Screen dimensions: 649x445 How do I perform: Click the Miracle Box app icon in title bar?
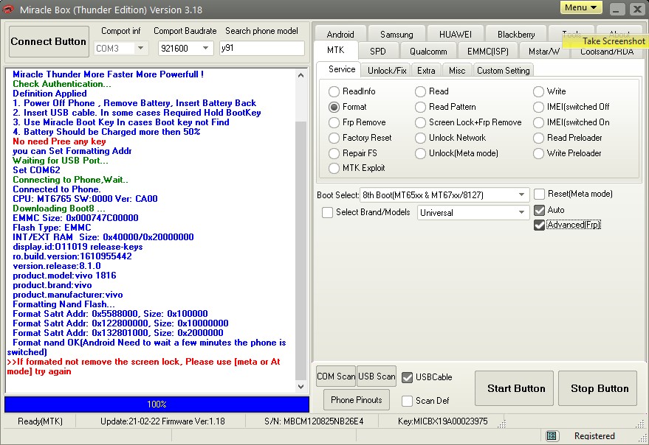coord(8,9)
